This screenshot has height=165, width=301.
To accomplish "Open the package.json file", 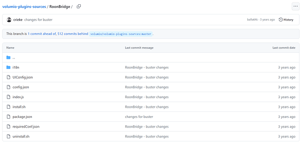I will tap(22, 117).
